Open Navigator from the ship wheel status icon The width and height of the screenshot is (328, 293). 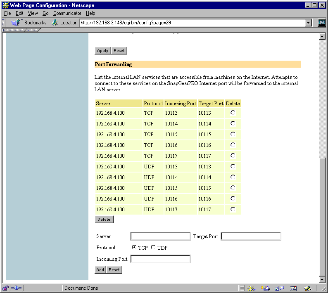pyautogui.click(x=251, y=288)
